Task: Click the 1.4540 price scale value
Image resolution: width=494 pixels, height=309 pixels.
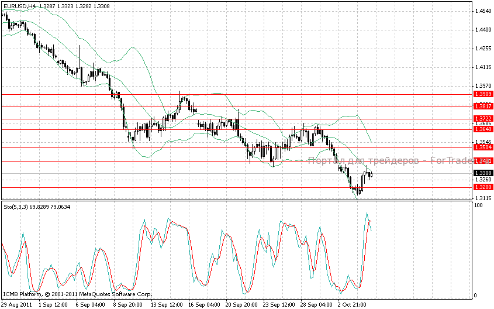Action: click(482, 11)
